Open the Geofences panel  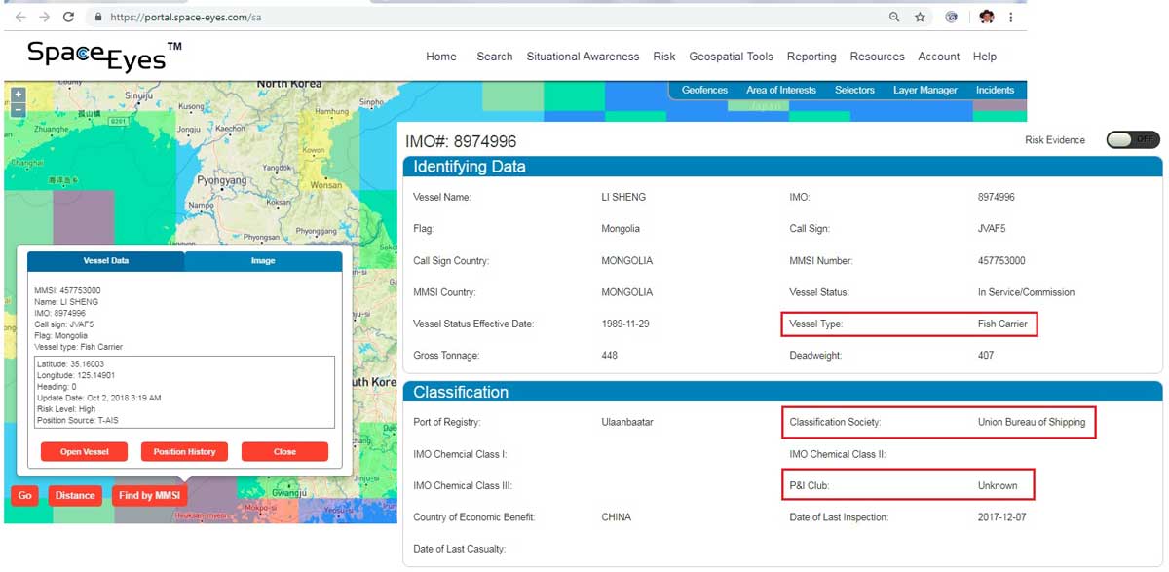[x=704, y=90]
